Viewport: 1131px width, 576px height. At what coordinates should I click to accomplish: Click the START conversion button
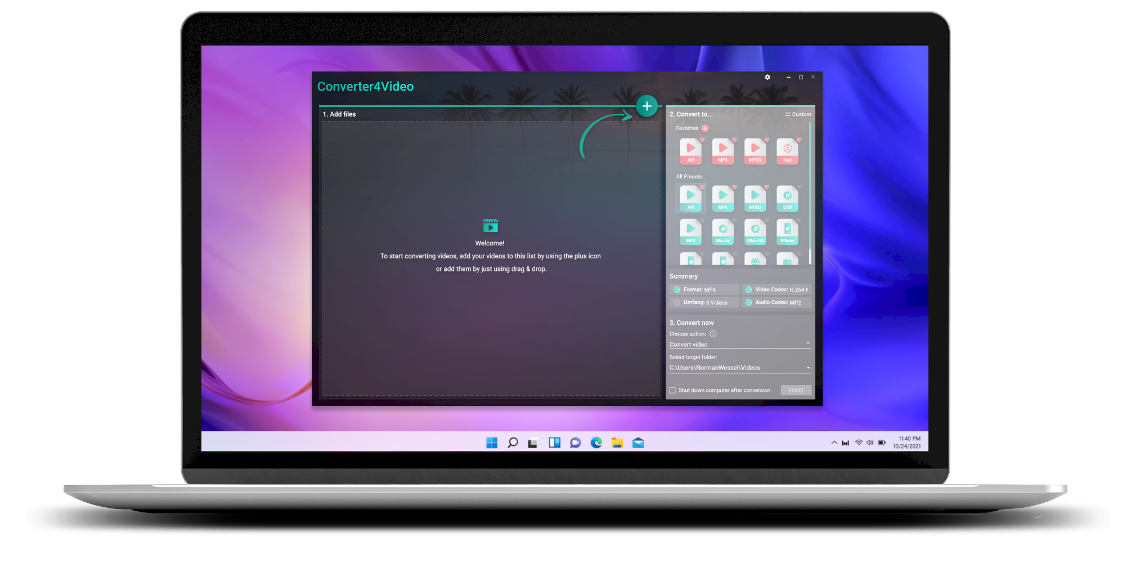click(x=796, y=390)
